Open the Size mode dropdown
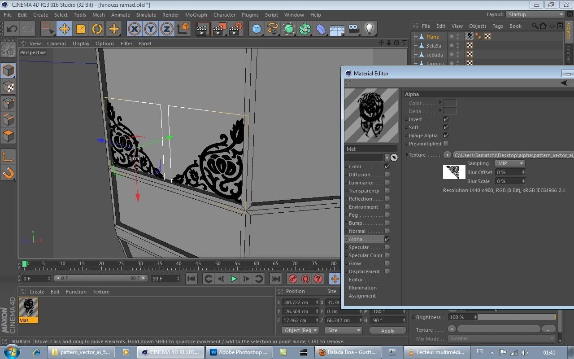Screen dimensions: 574x359 344,330
